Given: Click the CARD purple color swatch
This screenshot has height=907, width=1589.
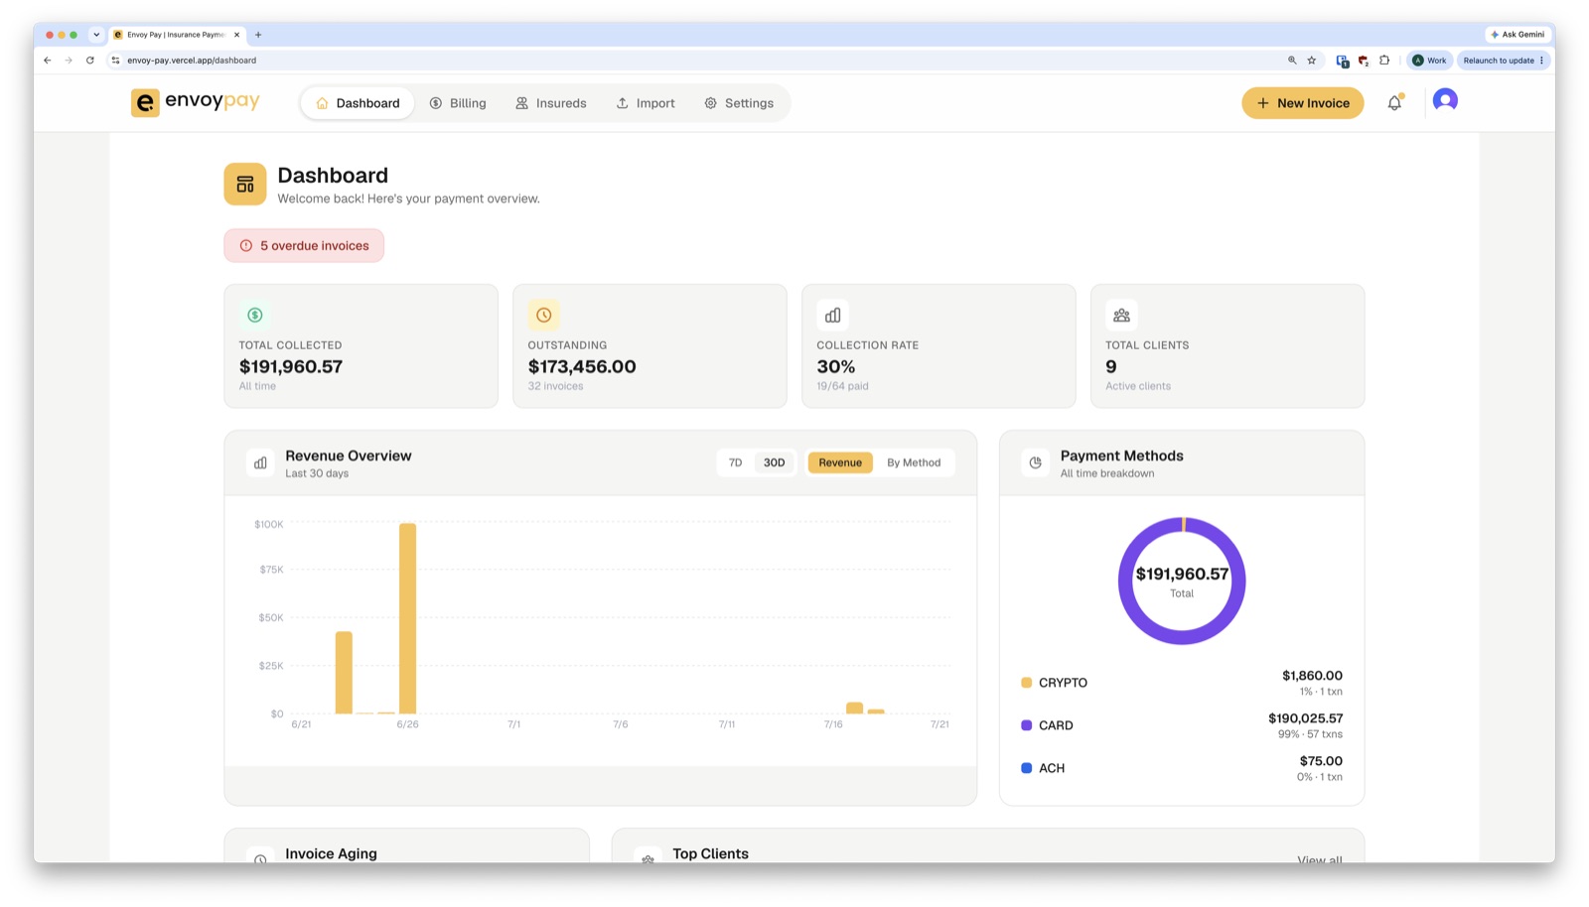Looking at the screenshot, I should [x=1026, y=725].
